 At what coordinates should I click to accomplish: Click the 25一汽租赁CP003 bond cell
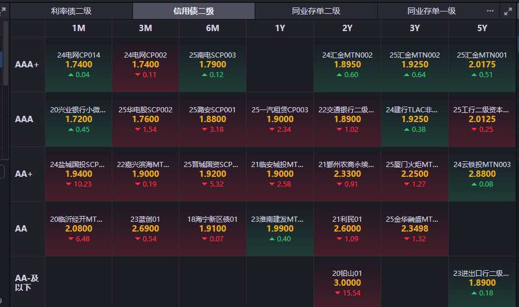(280, 119)
